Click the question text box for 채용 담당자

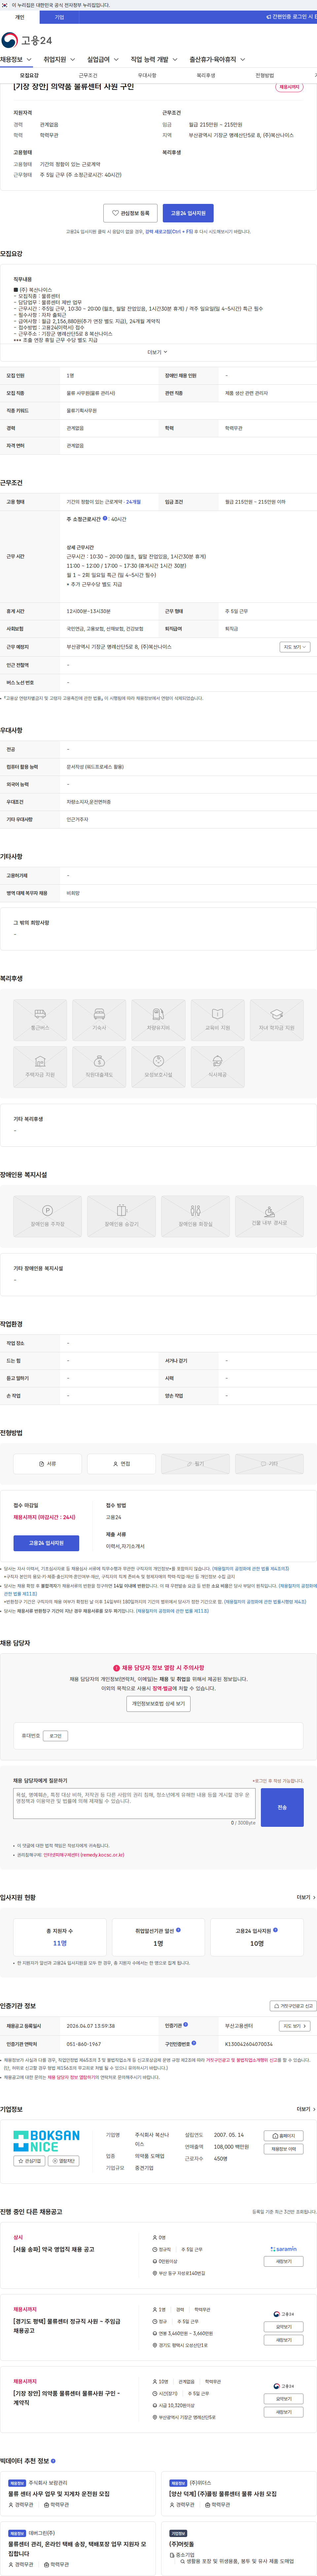point(134,1803)
